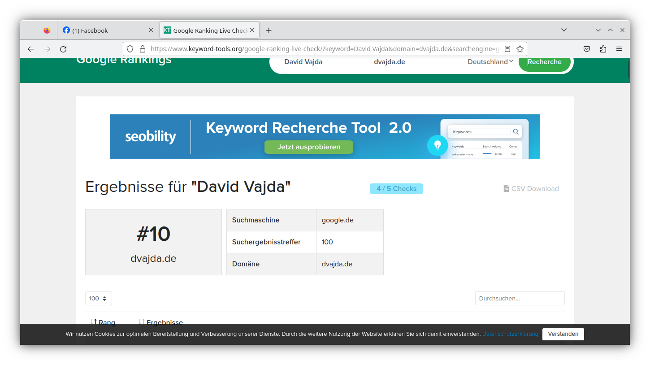Sort results by the Ergebnisse column

(160, 322)
